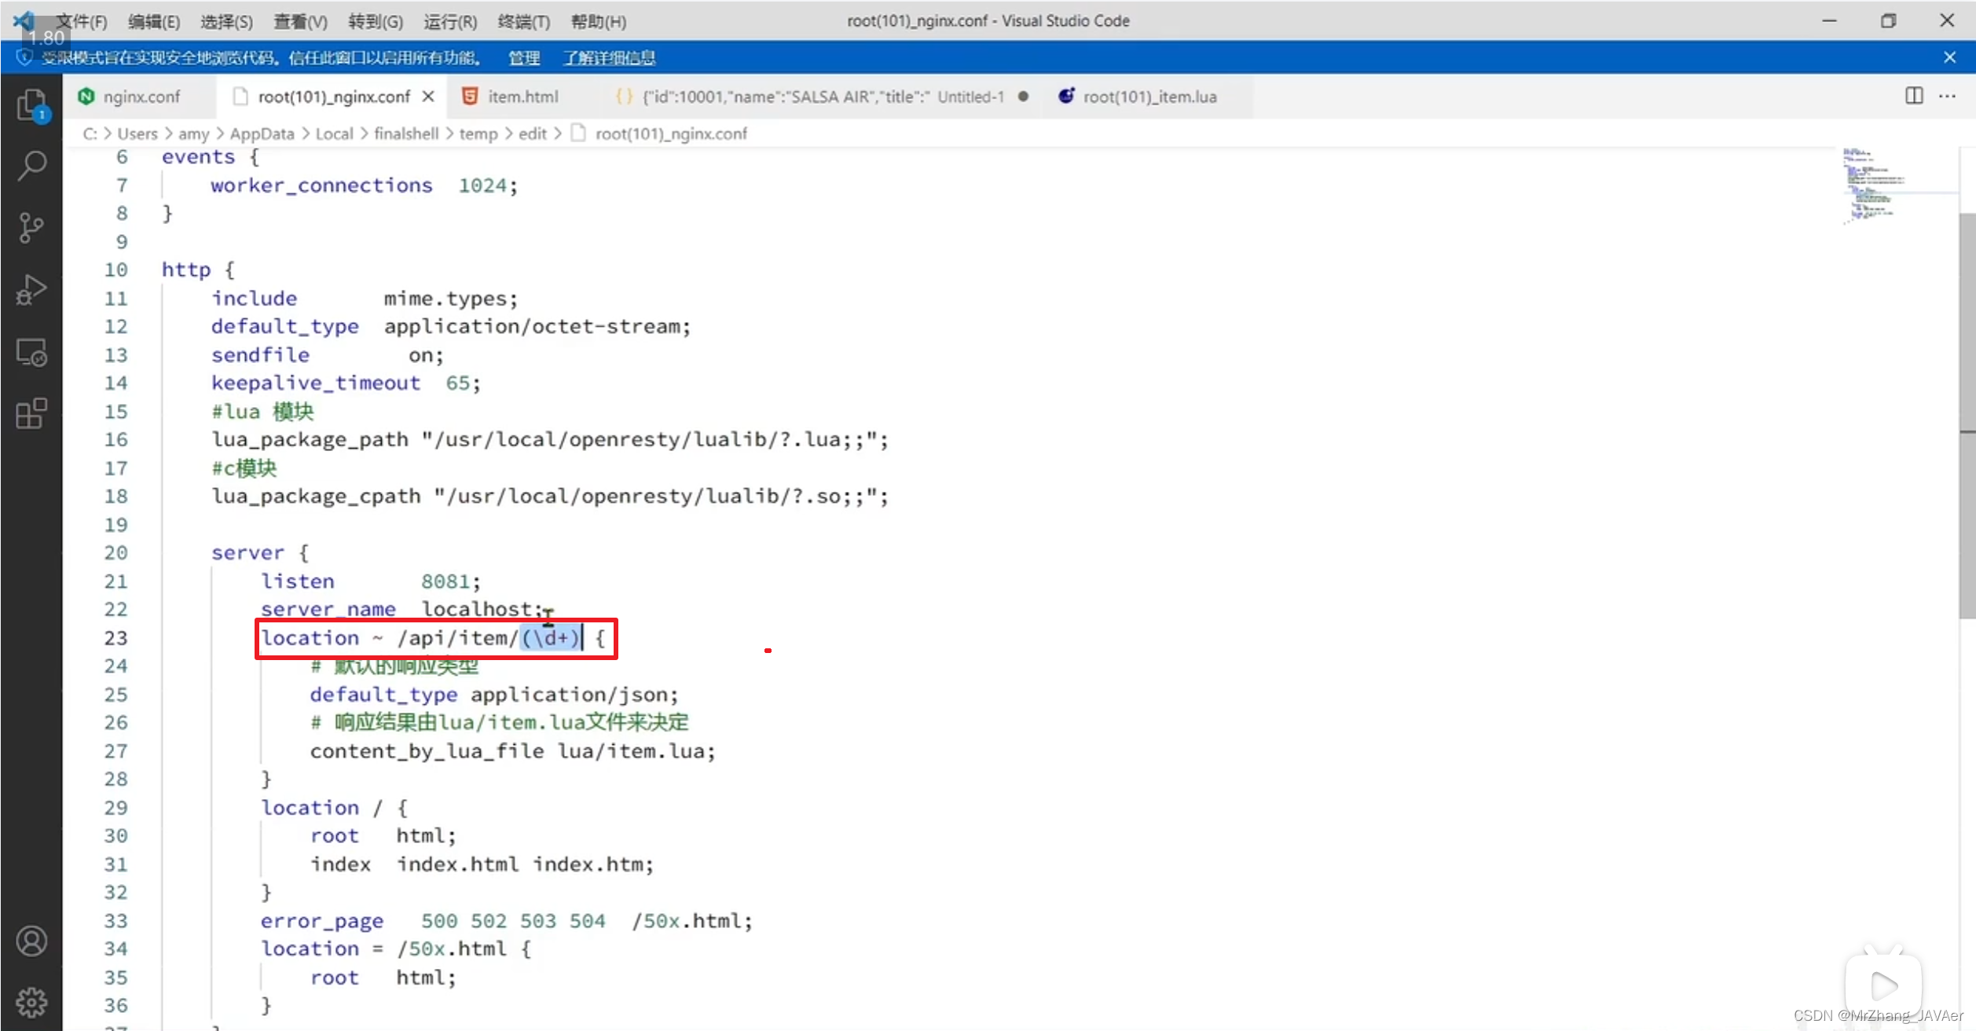Switch to root(101)_item.lua tab
The image size is (1976, 1031).
(1149, 97)
